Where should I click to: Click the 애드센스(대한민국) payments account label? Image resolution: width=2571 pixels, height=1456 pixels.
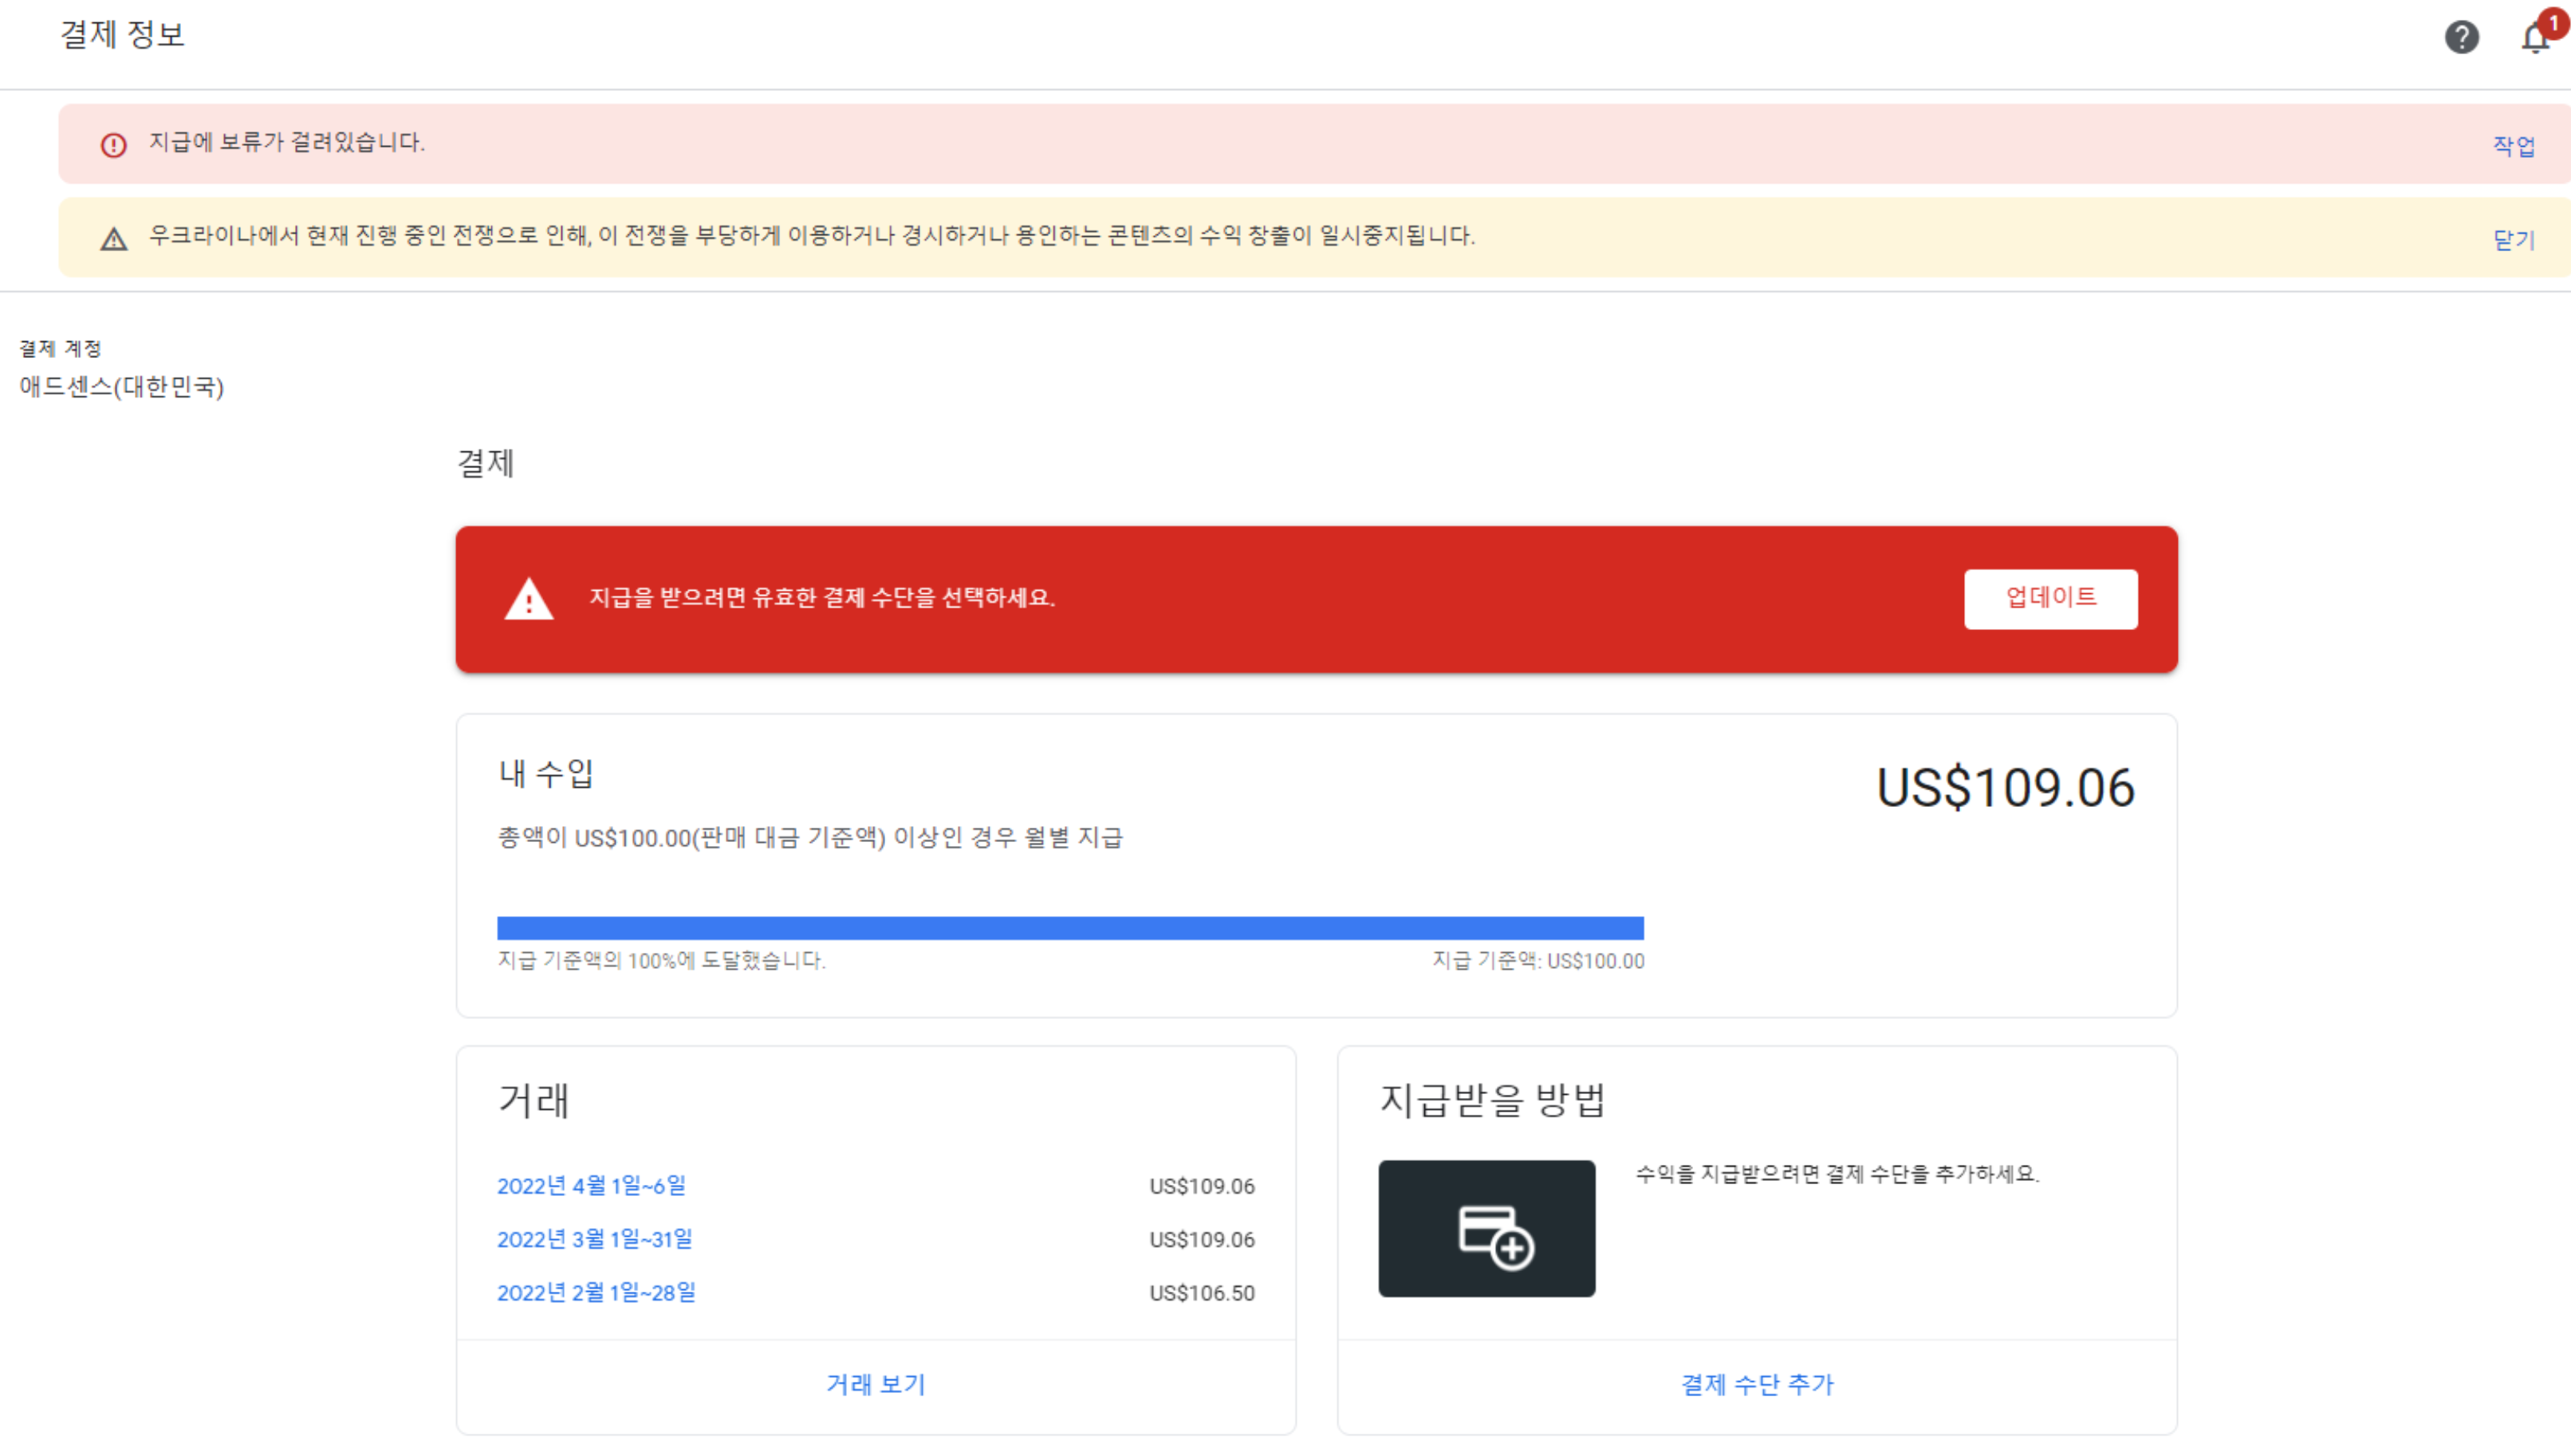pyautogui.click(x=121, y=387)
